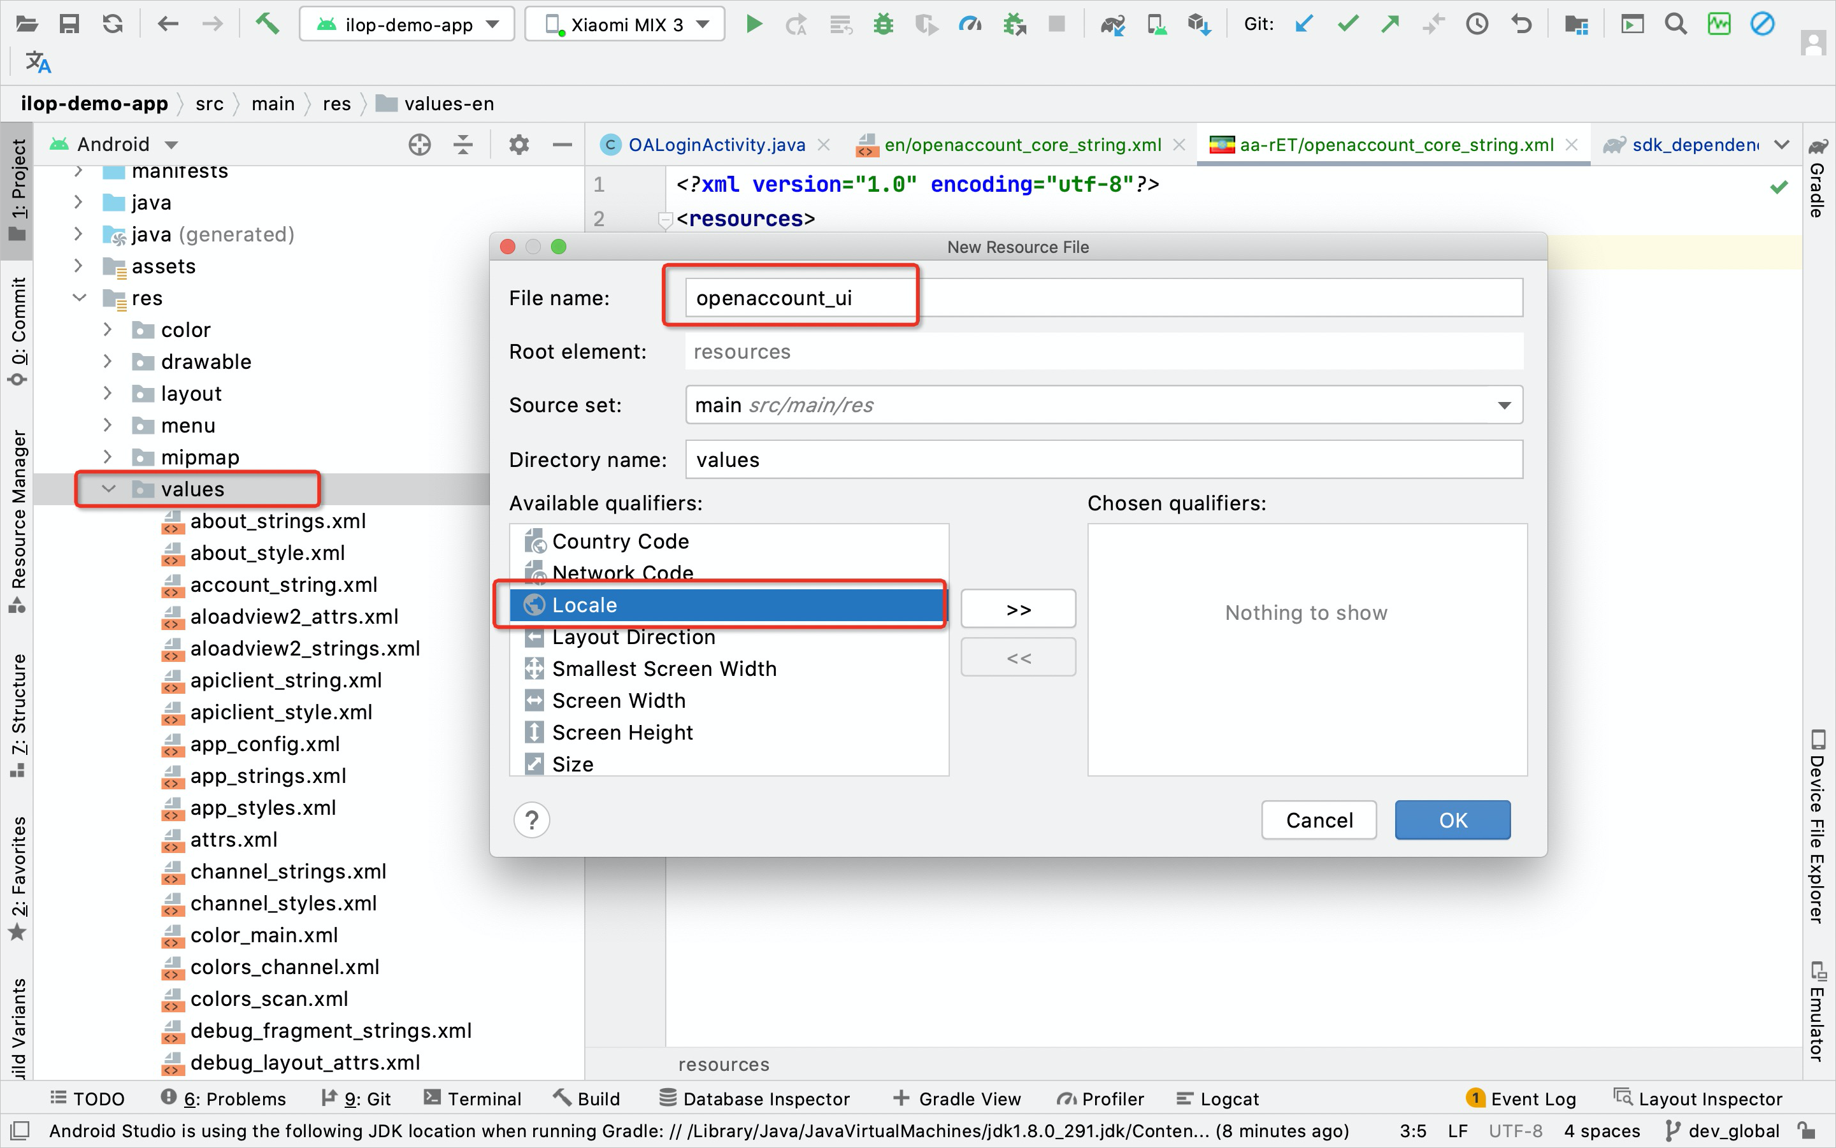Open Terminal tool window tab
This screenshot has width=1836, height=1148.
pos(472,1099)
